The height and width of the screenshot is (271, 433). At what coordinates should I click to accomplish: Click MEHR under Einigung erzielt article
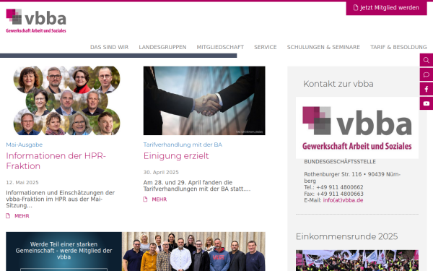click(159, 199)
